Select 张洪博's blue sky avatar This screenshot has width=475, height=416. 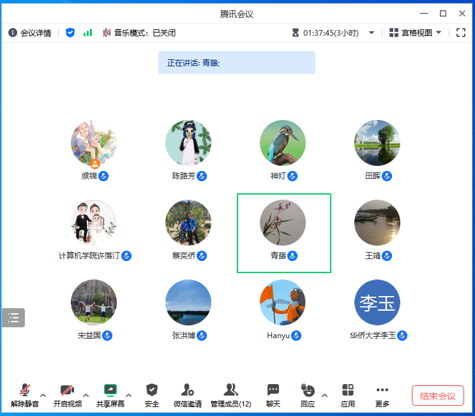(x=188, y=302)
